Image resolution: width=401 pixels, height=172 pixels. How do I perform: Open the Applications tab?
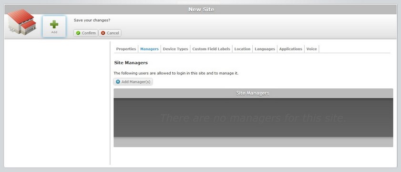[291, 49]
